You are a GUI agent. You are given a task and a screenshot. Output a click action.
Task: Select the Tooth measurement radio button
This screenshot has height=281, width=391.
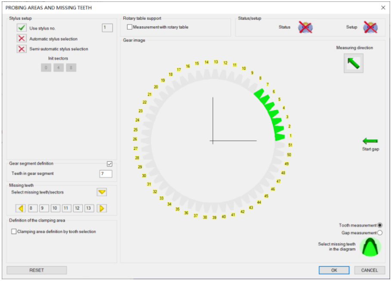[379, 225]
